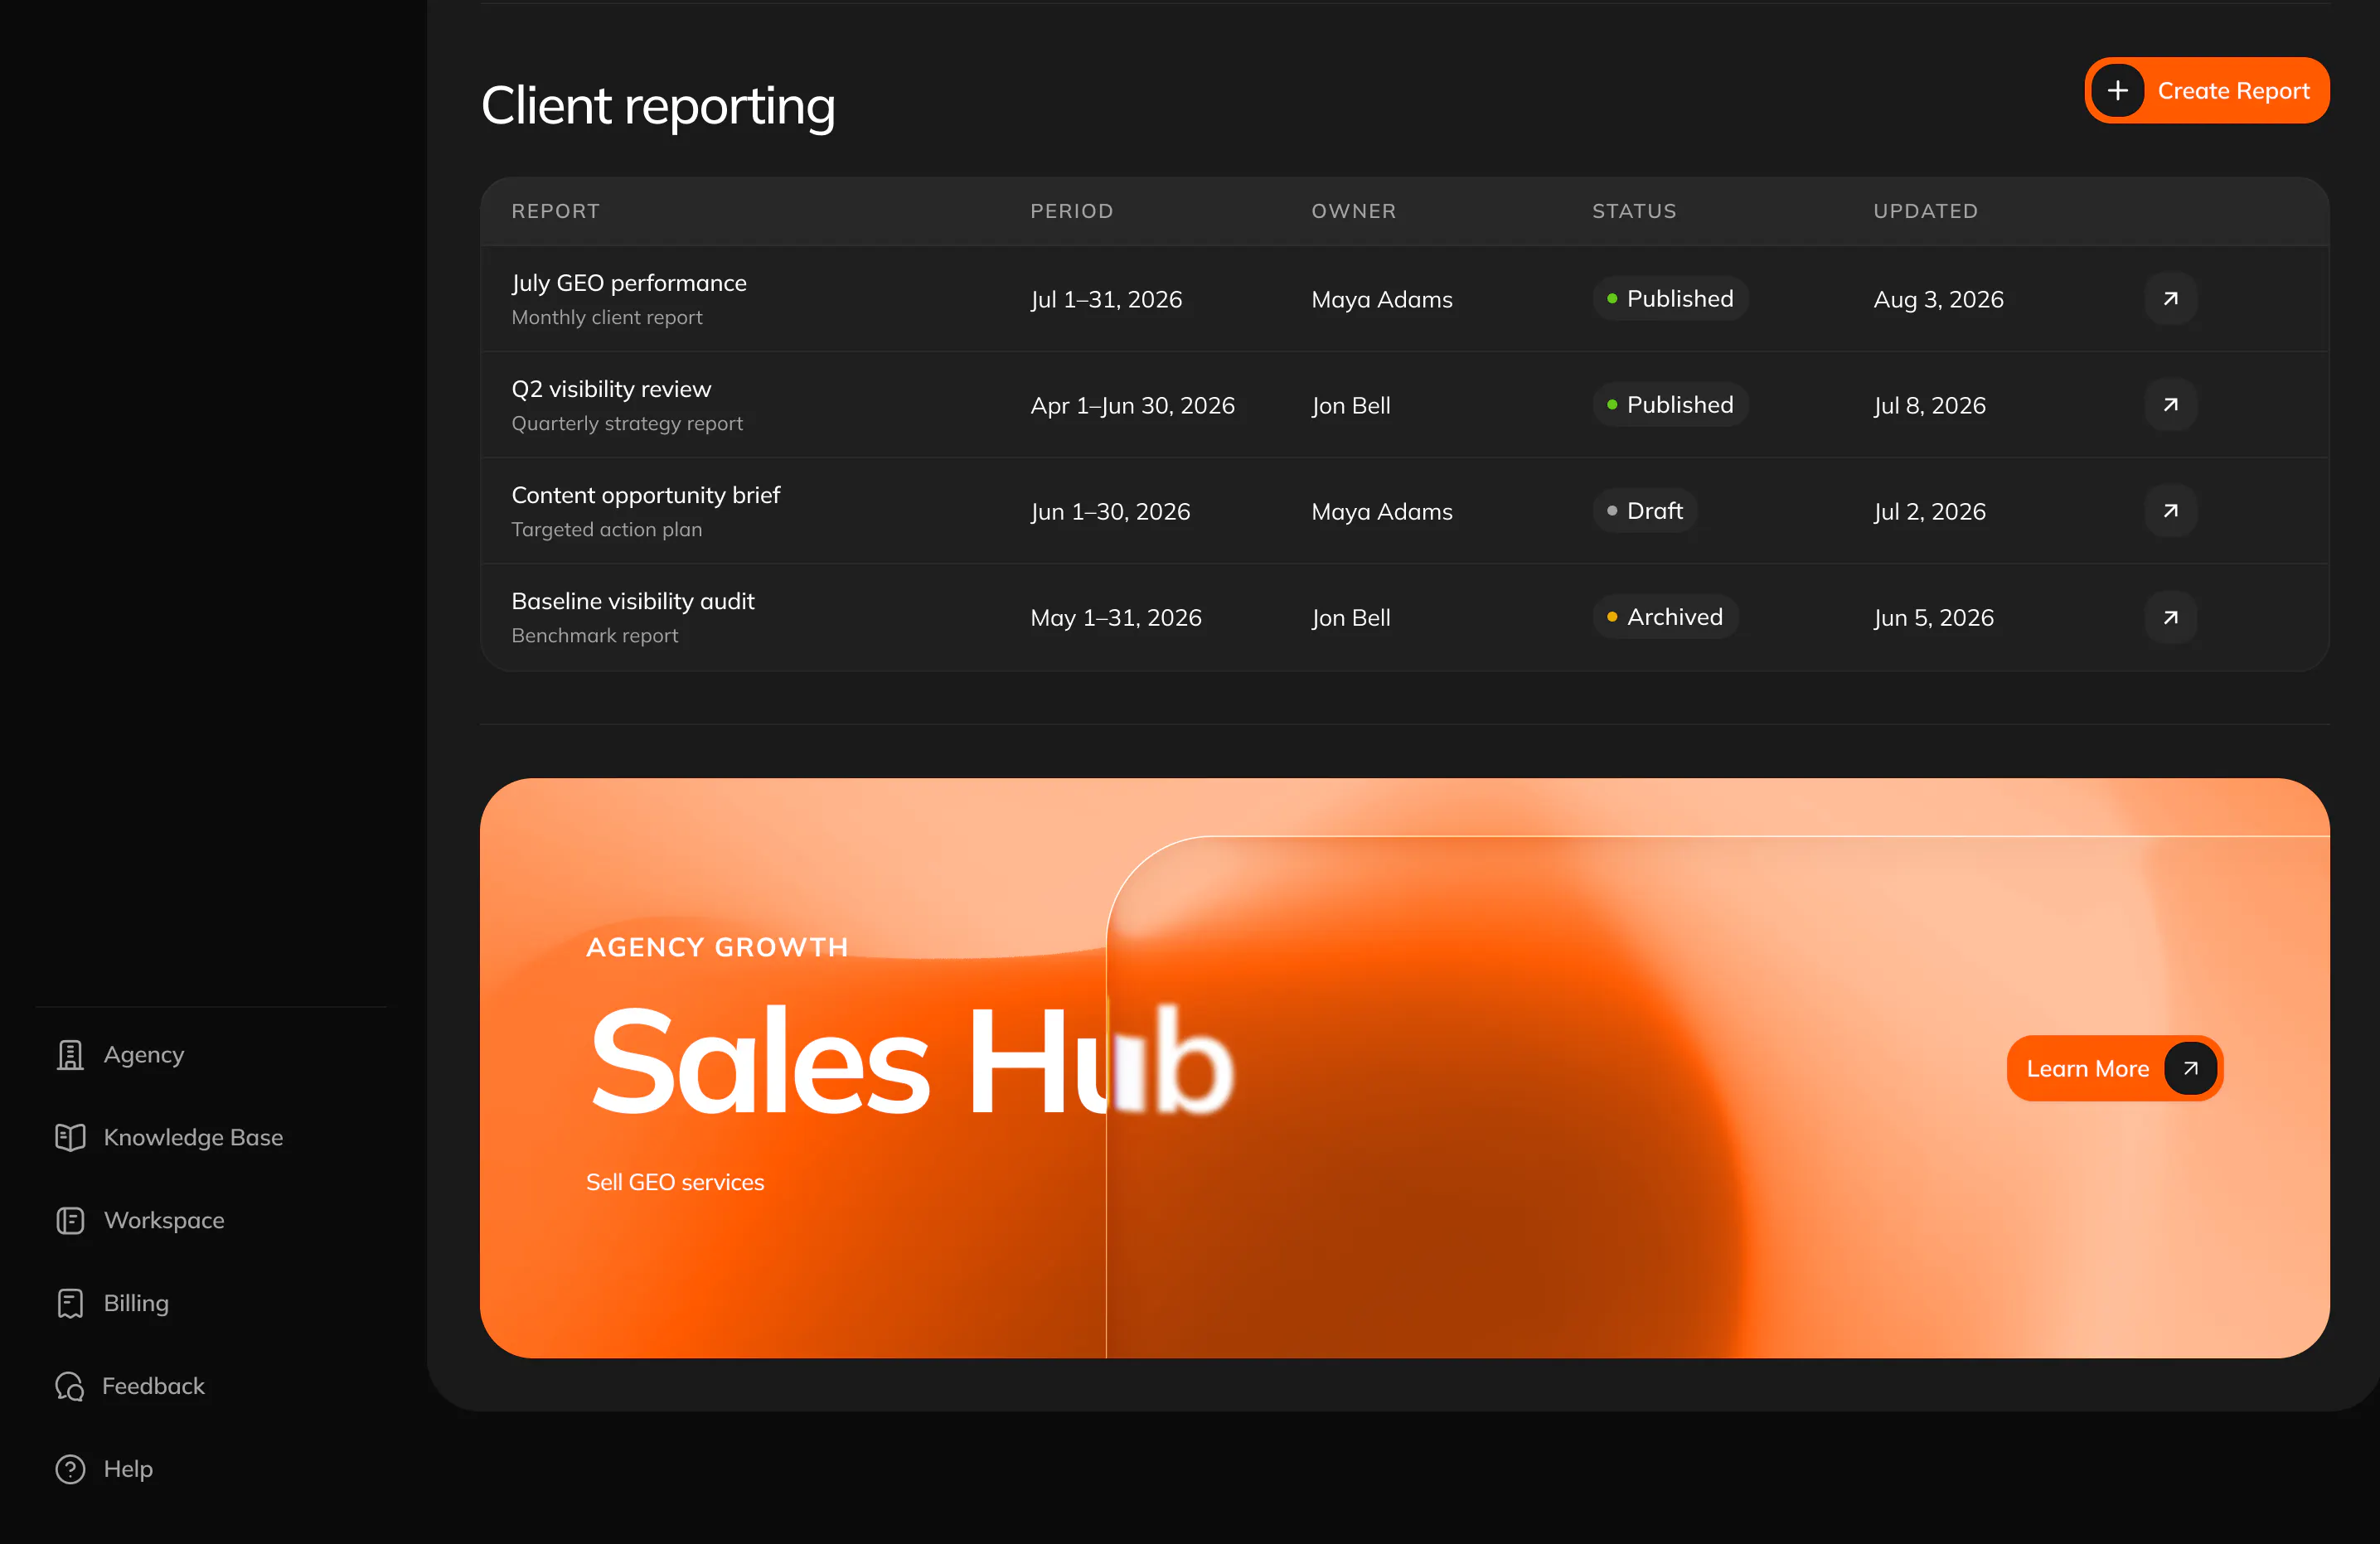Select the Q2 visibility review title
2380x1544 pixels.
(x=611, y=389)
